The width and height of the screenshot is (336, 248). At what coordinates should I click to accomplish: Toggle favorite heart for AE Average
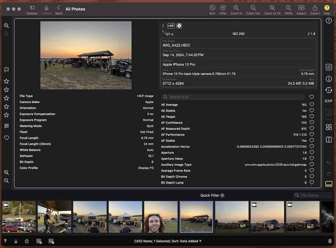[x=312, y=105]
